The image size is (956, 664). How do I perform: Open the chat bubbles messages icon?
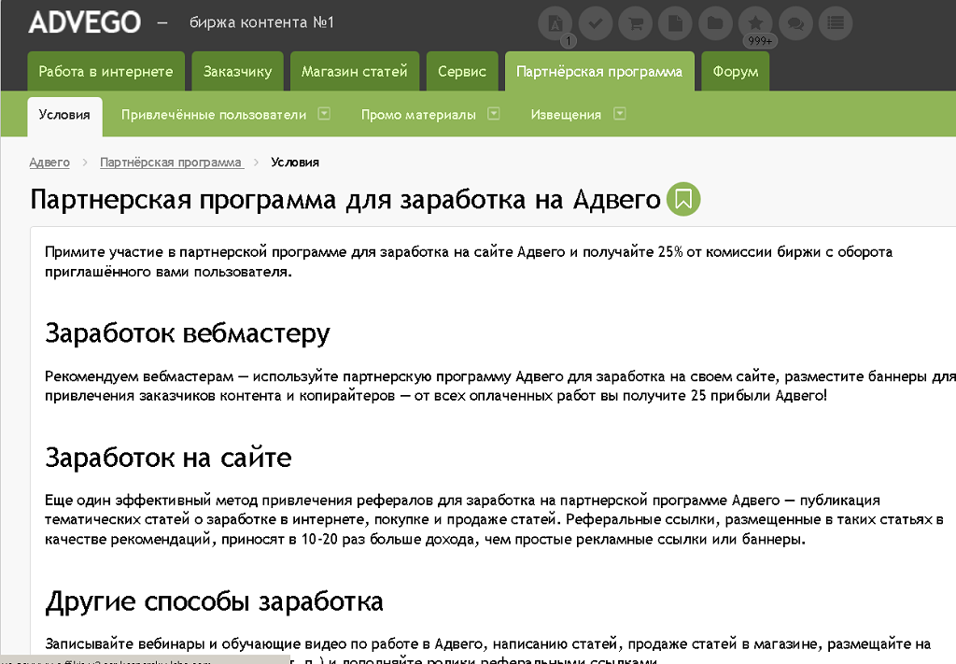pyautogui.click(x=795, y=23)
